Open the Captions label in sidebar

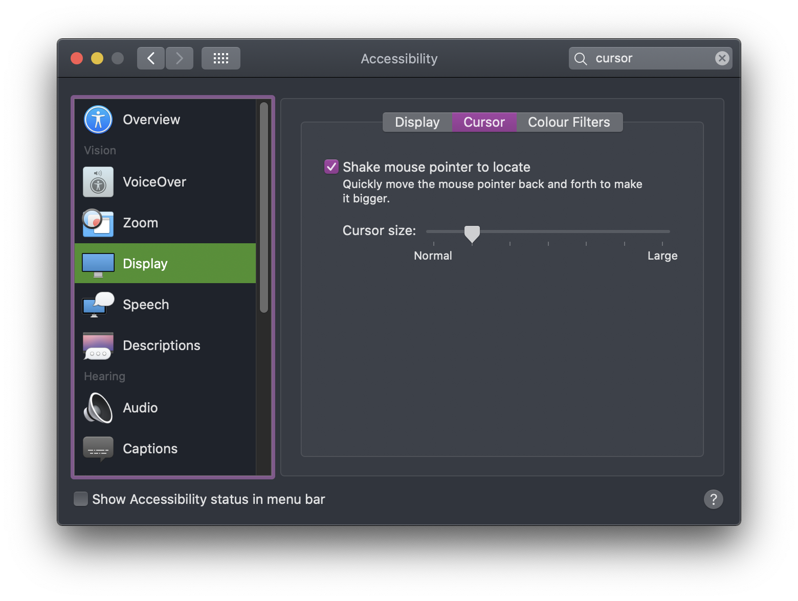(150, 449)
